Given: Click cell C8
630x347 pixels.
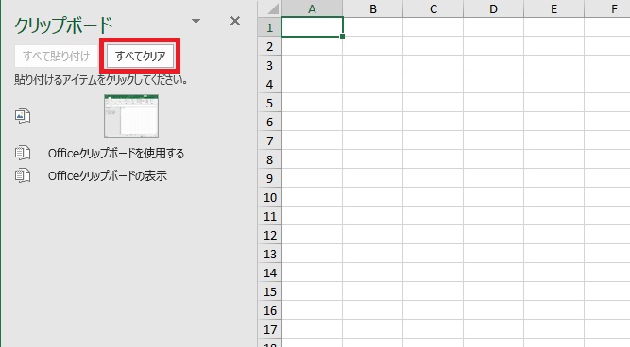Looking at the screenshot, I should point(434,159).
